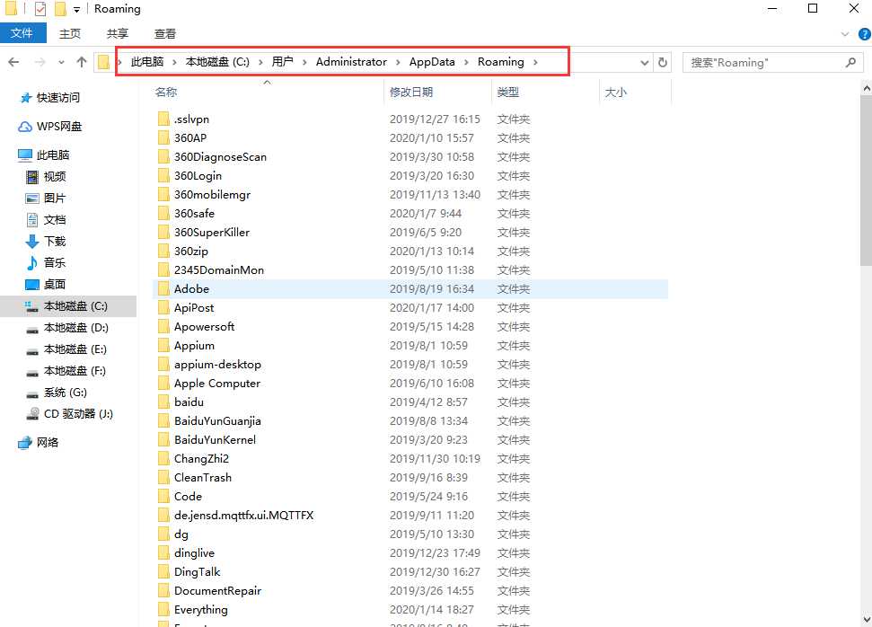
Task: Open the 图片 library folder icon
Action: [32, 198]
